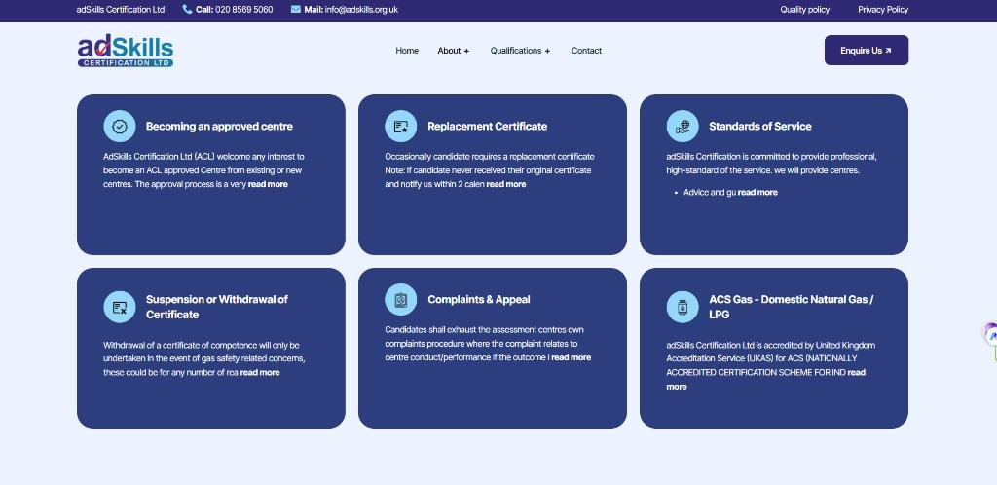The height and width of the screenshot is (485, 997).
Task: Click the Replacement Certificate card icon
Action: (400, 126)
